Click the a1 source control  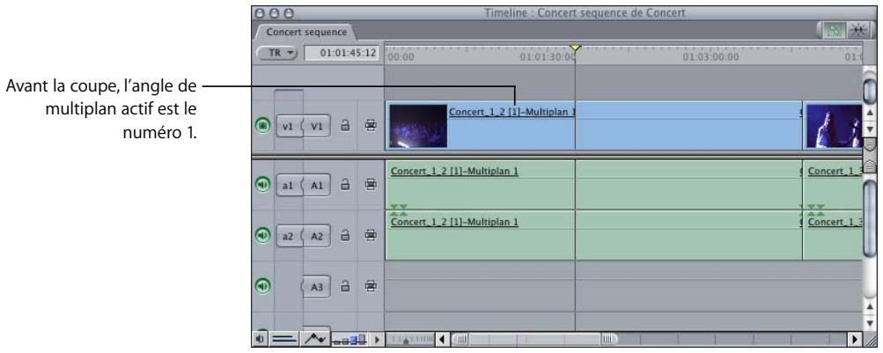[x=288, y=185]
